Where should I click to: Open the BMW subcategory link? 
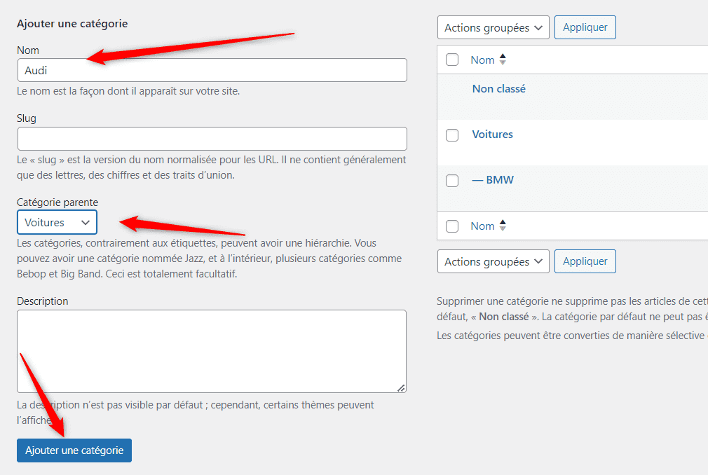click(493, 180)
